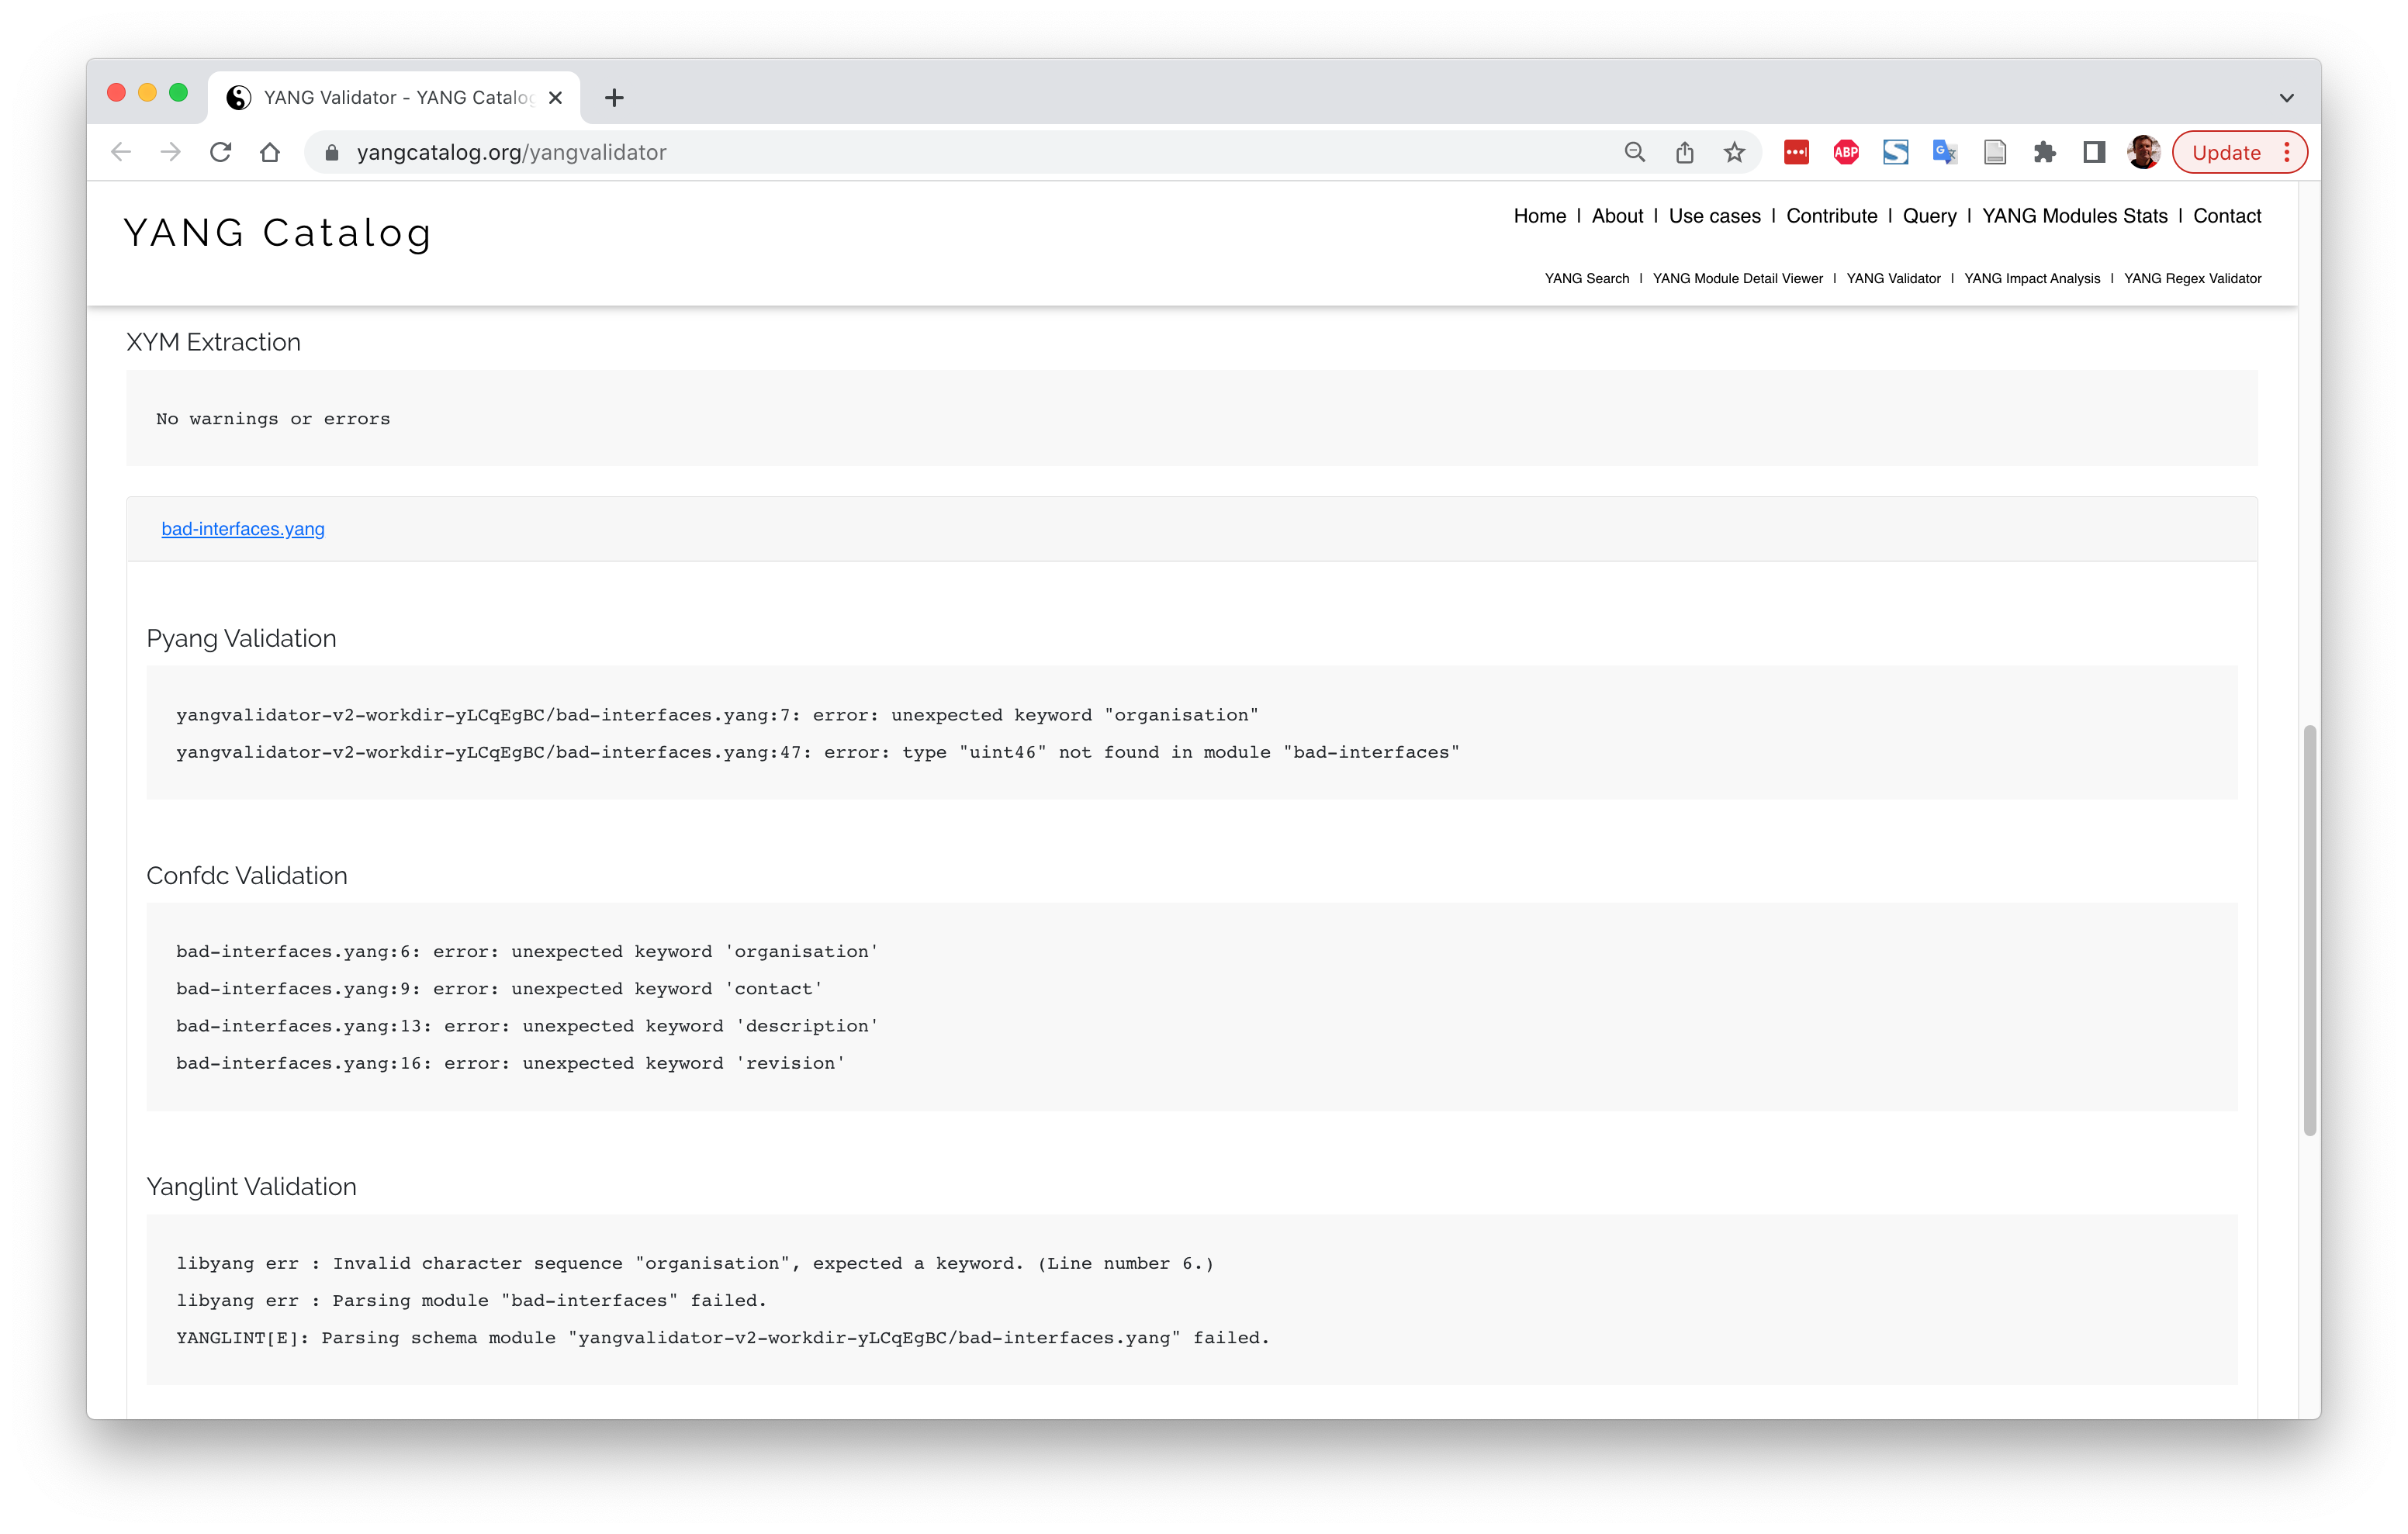This screenshot has width=2408, height=1534.
Task: Open the three-dot menu next to Update
Action: 2287,152
